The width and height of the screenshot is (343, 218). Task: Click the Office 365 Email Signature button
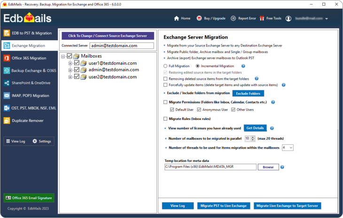click(x=29, y=198)
